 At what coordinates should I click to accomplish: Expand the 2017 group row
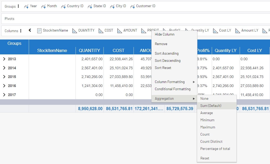coord(5,94)
